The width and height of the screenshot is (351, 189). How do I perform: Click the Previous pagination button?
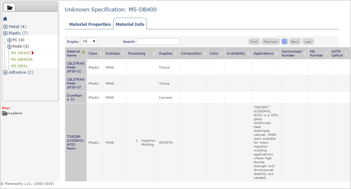[x=270, y=42]
